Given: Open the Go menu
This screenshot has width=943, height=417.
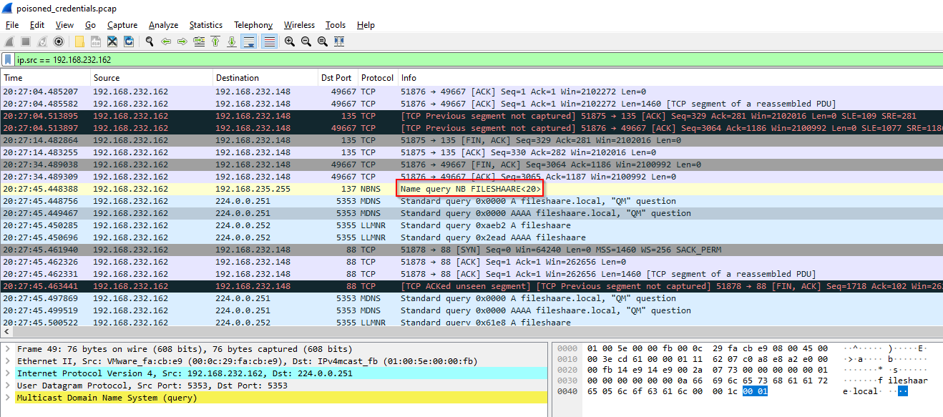Looking at the screenshot, I should [90, 25].
